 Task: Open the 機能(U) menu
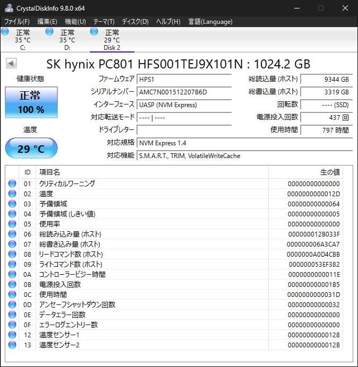(75, 22)
